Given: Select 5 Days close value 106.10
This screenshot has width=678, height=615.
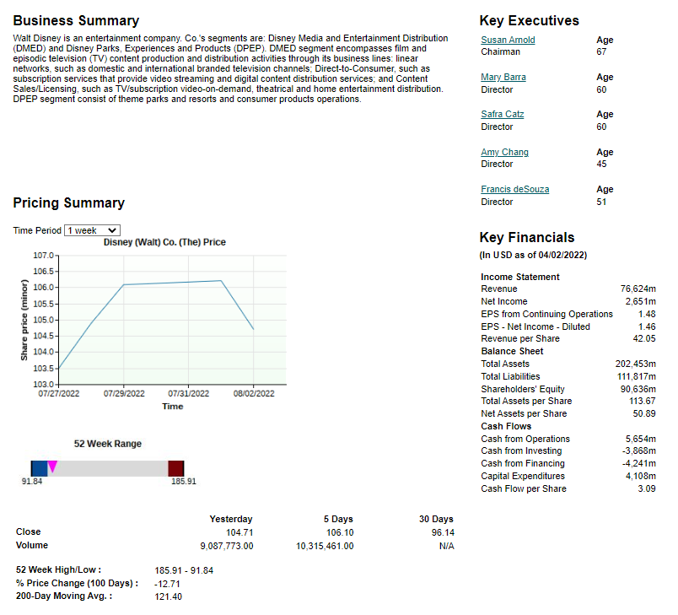Looking at the screenshot, I should click(340, 532).
